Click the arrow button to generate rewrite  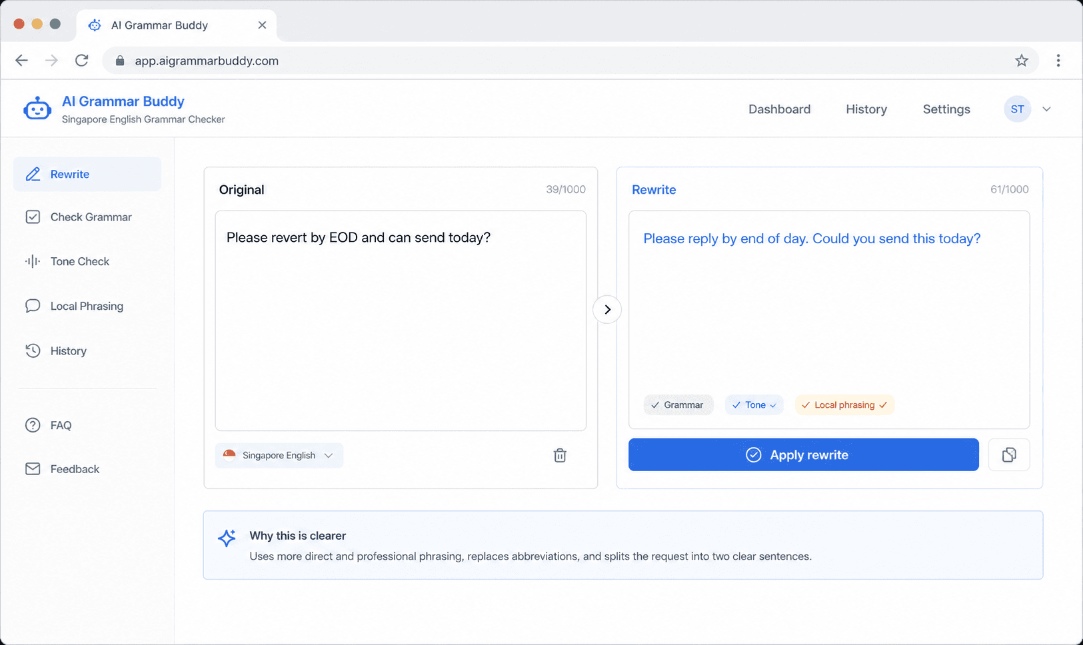coord(607,309)
